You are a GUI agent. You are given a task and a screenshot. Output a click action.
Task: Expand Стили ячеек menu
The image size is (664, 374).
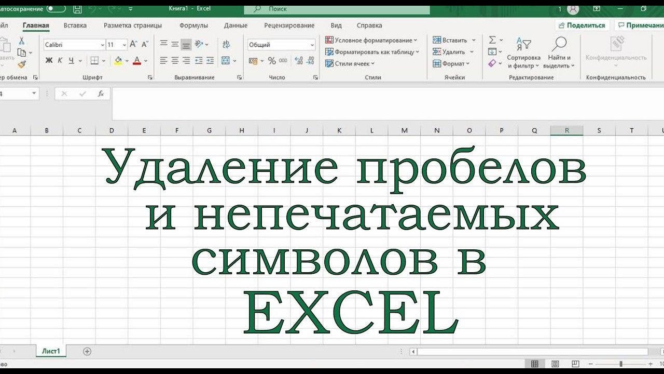(350, 63)
